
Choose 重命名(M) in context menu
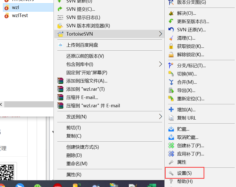[109, 163]
